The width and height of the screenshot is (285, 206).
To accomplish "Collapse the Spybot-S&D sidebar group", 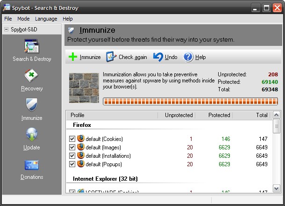I will [x=7, y=29].
